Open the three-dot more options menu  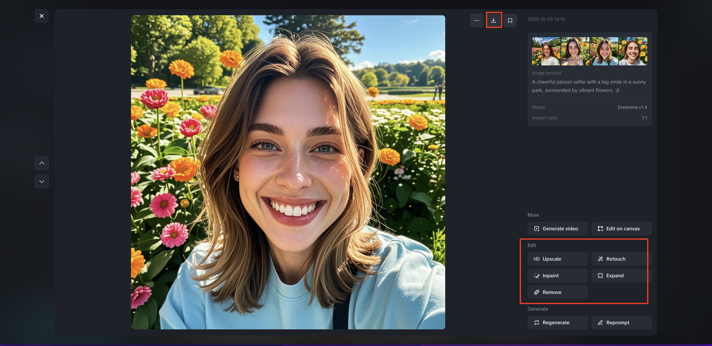coord(477,21)
